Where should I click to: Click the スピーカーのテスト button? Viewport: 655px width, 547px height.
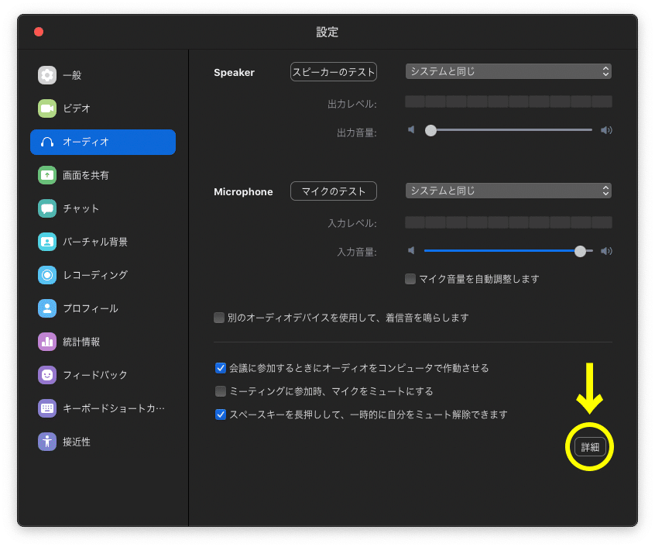pyautogui.click(x=333, y=71)
